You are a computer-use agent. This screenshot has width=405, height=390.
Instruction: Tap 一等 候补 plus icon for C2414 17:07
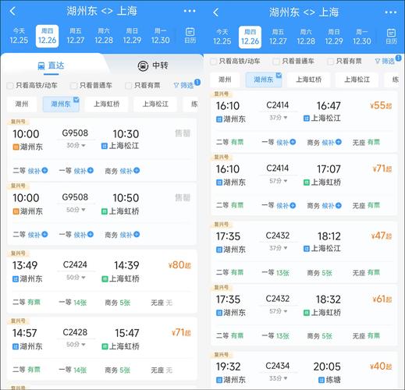click(x=293, y=205)
